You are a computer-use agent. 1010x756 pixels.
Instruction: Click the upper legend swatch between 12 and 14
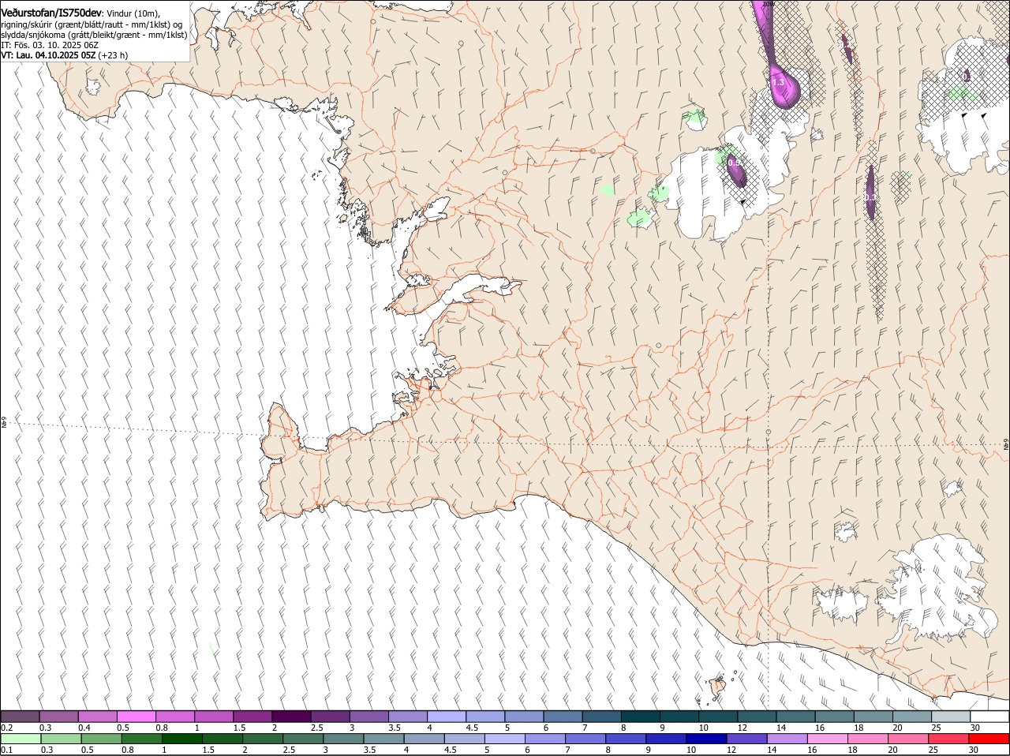coord(757,717)
